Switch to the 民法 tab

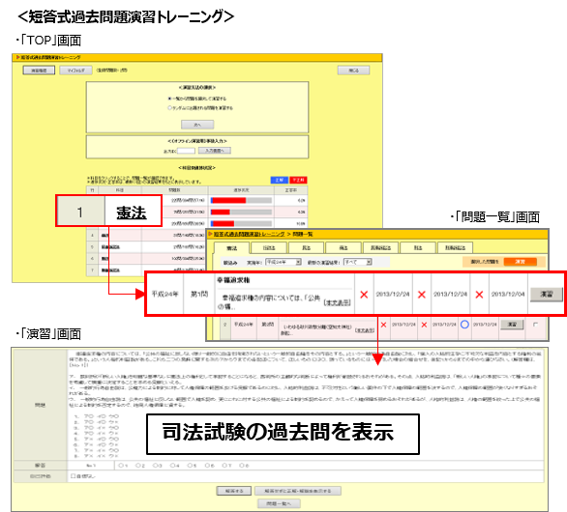[x=306, y=247]
